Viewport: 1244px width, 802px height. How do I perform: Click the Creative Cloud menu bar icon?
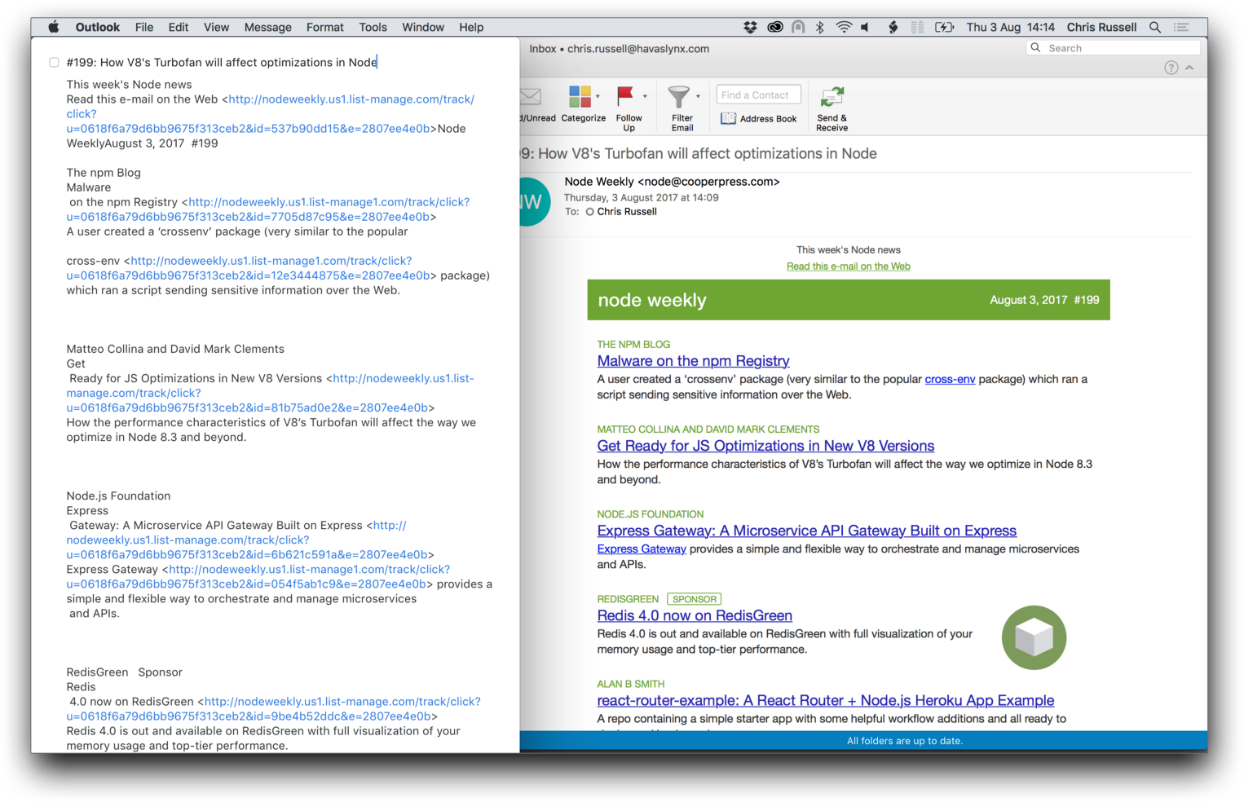point(774,27)
